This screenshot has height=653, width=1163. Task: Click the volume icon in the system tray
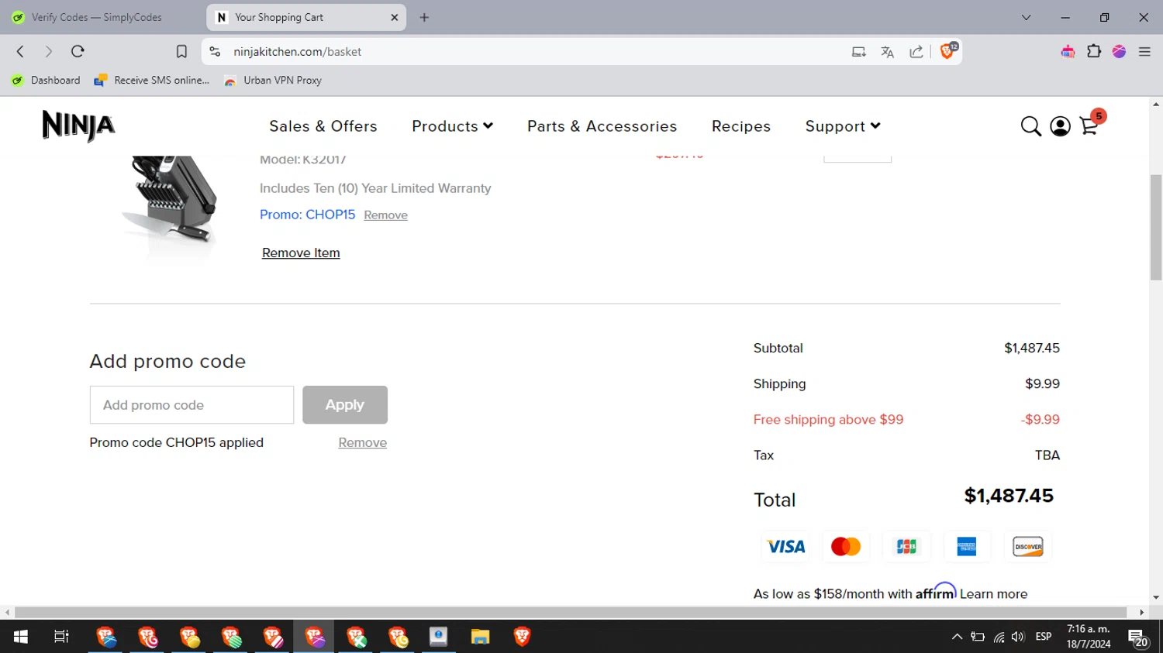tap(1018, 637)
